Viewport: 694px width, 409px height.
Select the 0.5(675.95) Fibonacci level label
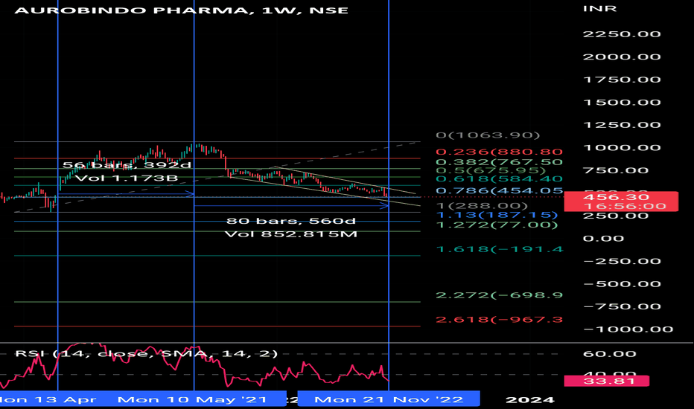[x=491, y=171]
